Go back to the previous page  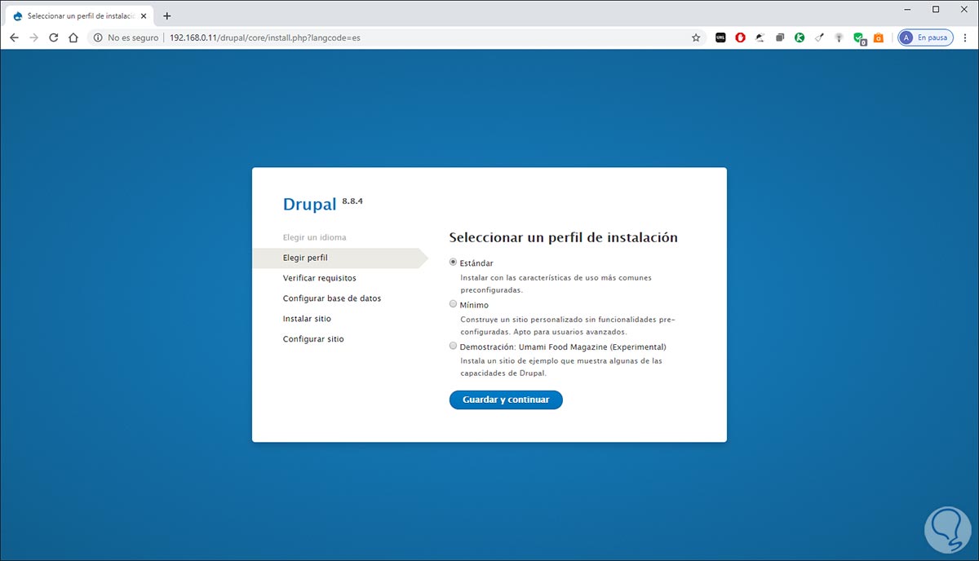(14, 38)
